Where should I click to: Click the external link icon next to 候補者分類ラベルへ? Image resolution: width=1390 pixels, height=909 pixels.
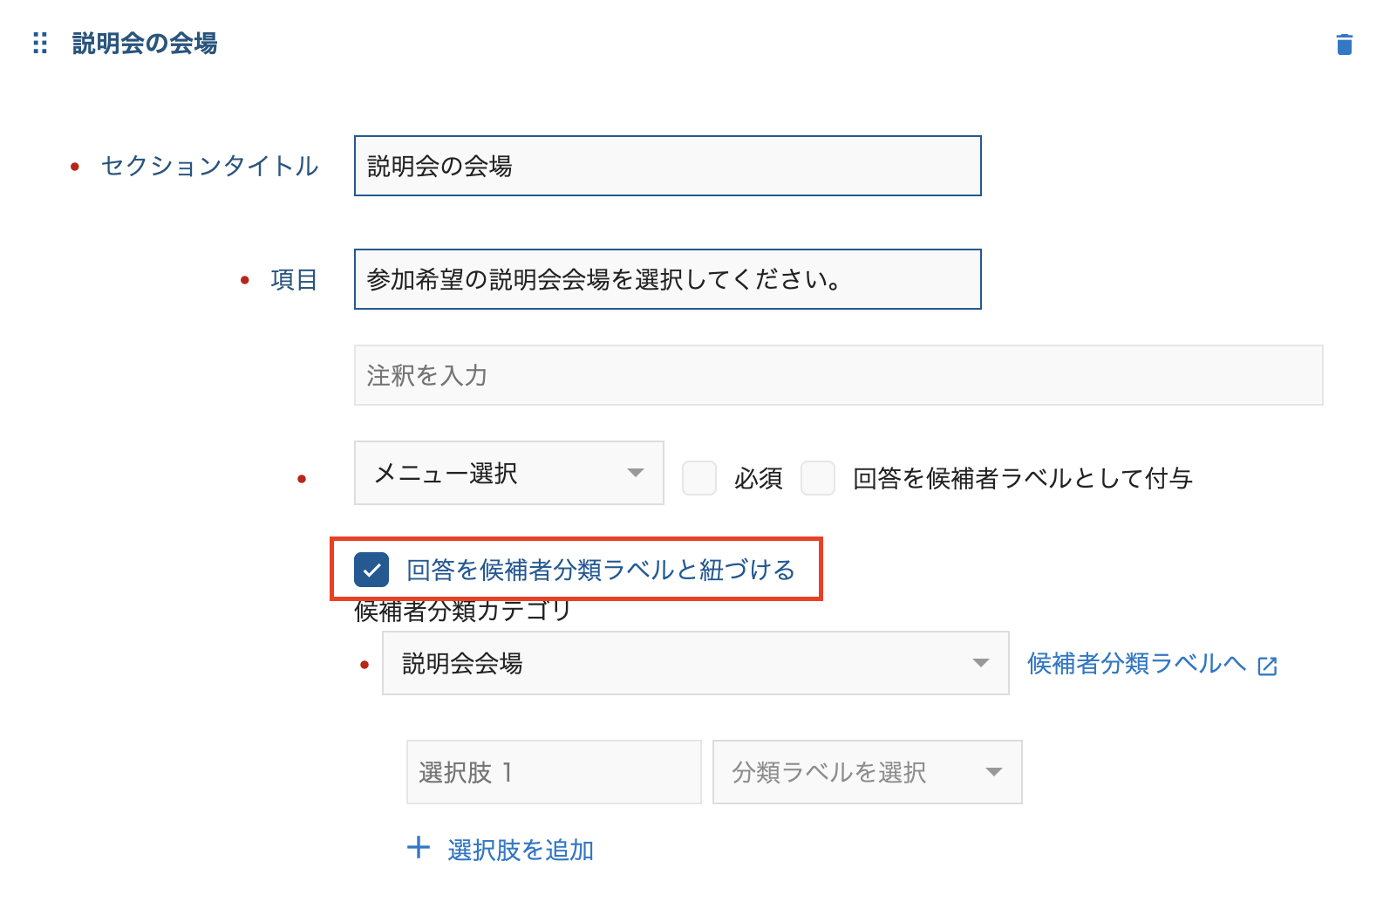[1267, 664]
